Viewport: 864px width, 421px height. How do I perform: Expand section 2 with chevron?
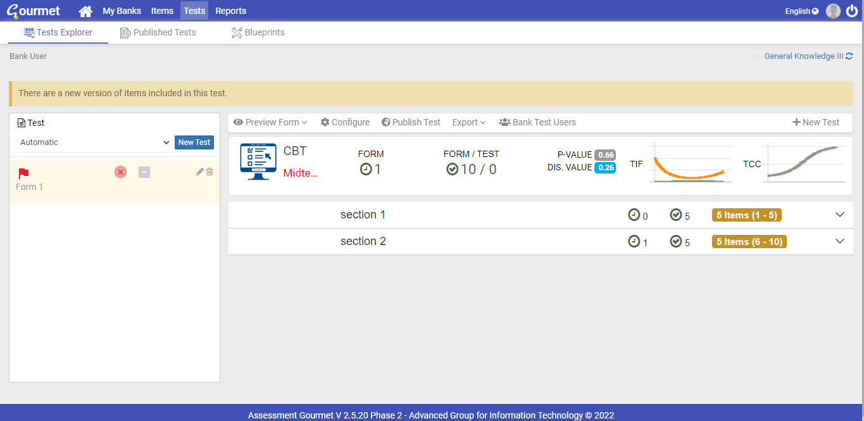[840, 241]
